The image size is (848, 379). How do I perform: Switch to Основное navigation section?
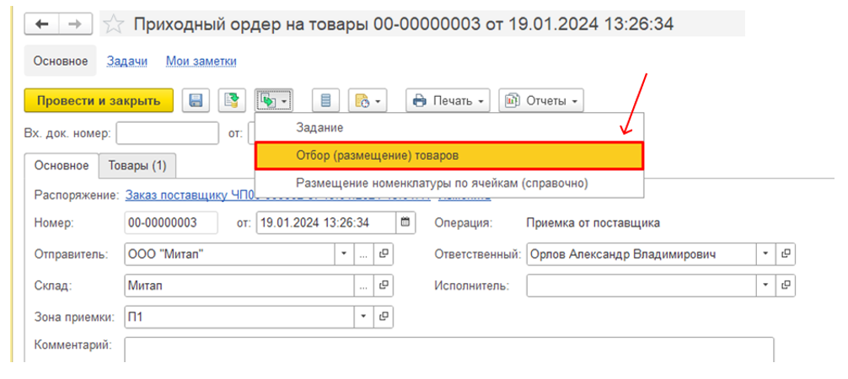pos(61,61)
